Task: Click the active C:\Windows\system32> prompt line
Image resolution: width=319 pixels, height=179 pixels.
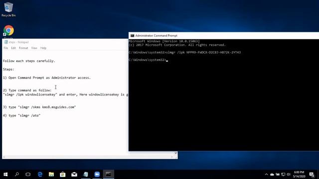Action: (x=148, y=60)
